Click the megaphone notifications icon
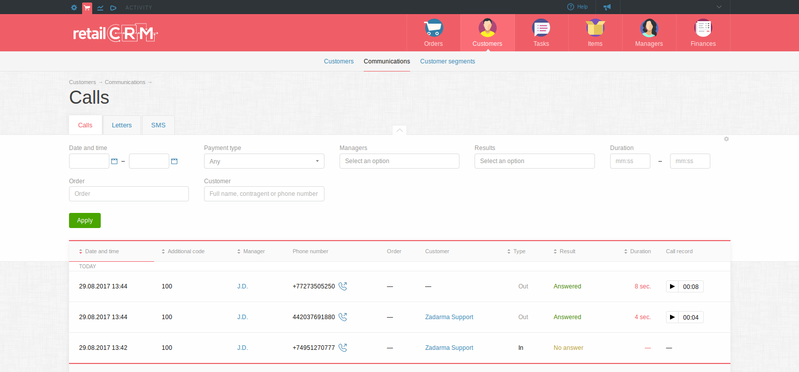Viewport: 799px width, 372px height. coord(607,7)
